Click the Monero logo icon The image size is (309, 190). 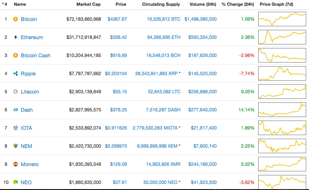16,164
